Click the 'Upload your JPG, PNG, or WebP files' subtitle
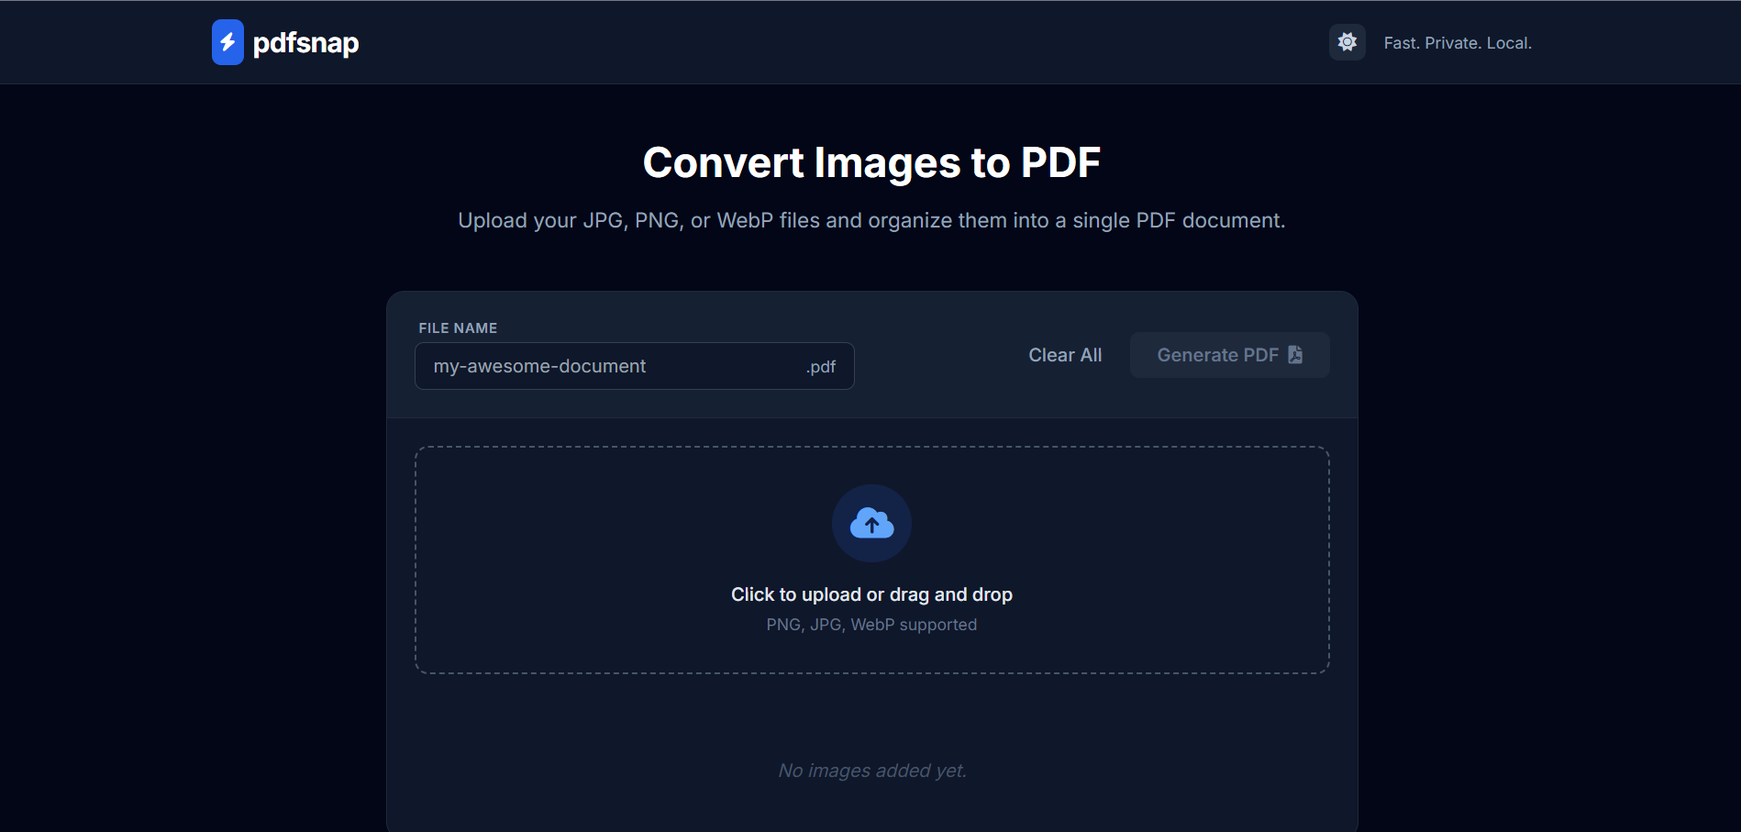This screenshot has width=1741, height=832. 871,220
